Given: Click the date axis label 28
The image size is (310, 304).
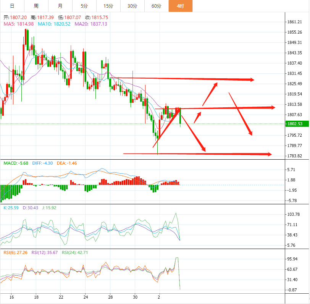Looking at the screenshot, I should pyautogui.click(x=110, y=297).
